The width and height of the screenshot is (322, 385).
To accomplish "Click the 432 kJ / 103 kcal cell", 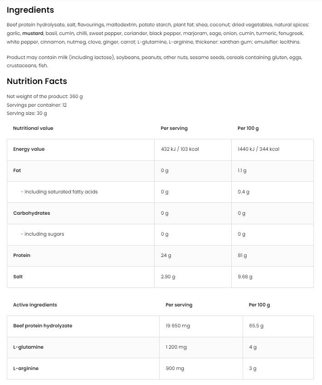I will [180, 149].
